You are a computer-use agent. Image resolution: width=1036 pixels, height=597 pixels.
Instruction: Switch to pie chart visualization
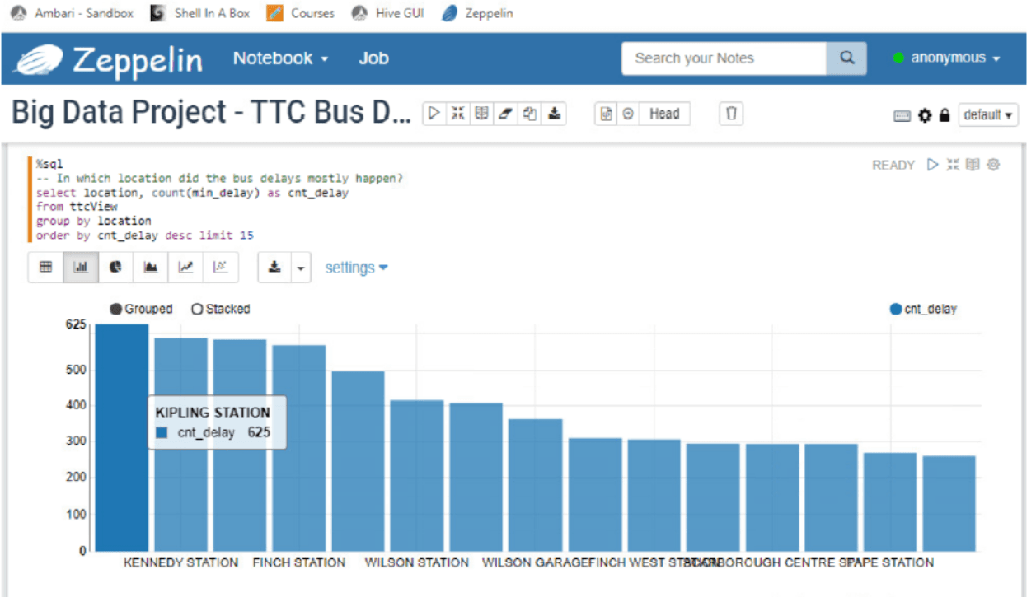click(x=115, y=268)
